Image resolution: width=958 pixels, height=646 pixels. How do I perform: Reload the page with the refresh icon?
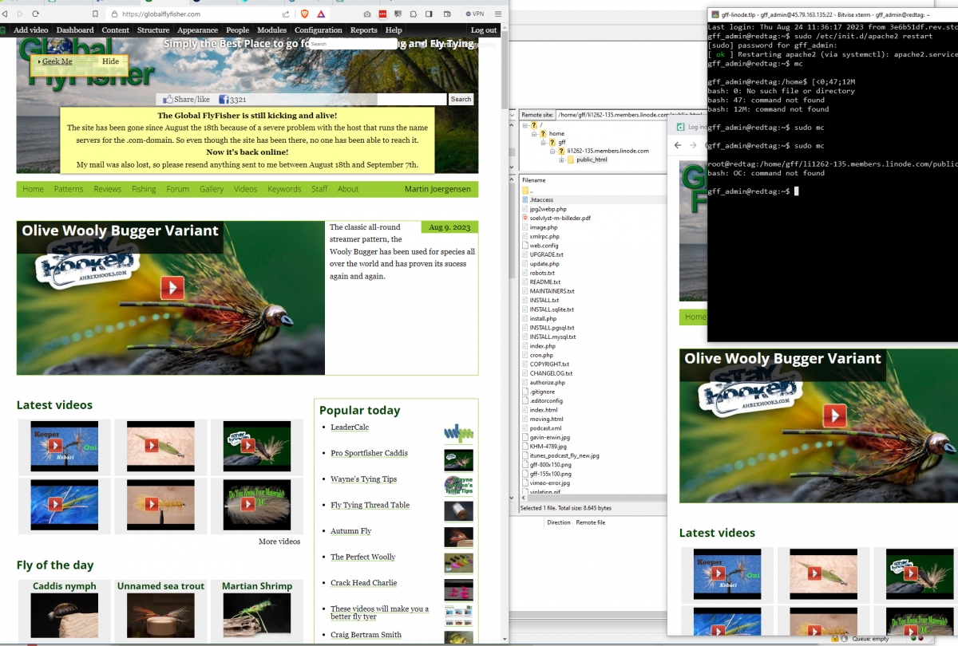click(36, 14)
